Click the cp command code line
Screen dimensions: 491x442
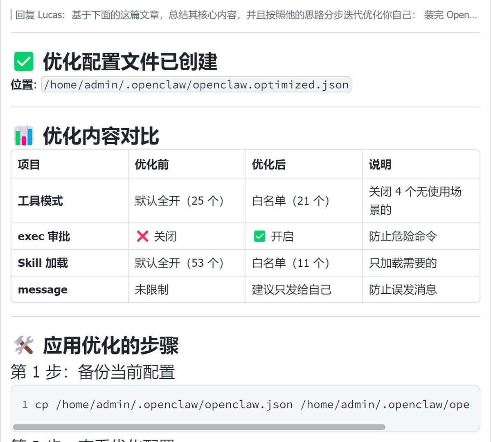[x=252, y=404]
